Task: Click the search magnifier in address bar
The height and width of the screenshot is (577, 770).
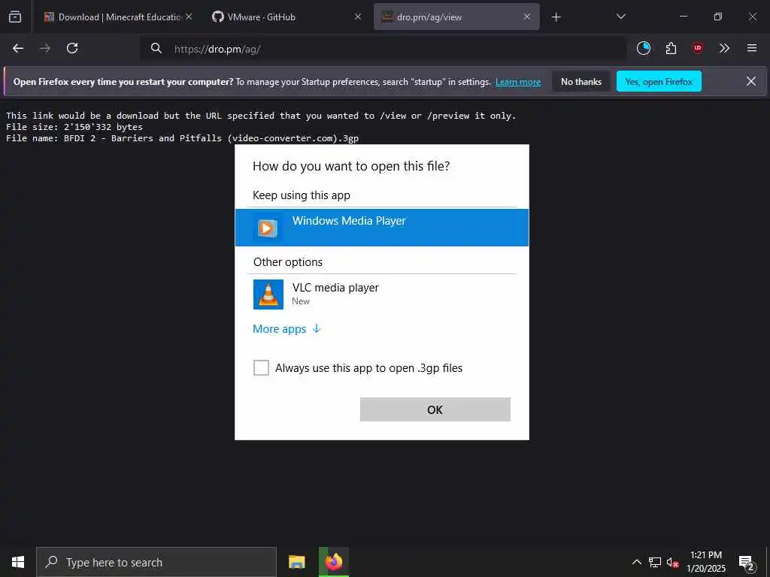Action: click(x=156, y=48)
